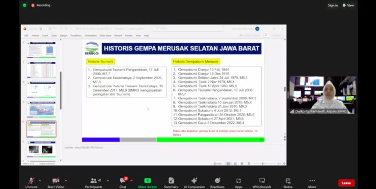Image resolution: width=376 pixels, height=189 pixels.
Task: Open the File menu in PowerPoint
Action: click(26, 35)
